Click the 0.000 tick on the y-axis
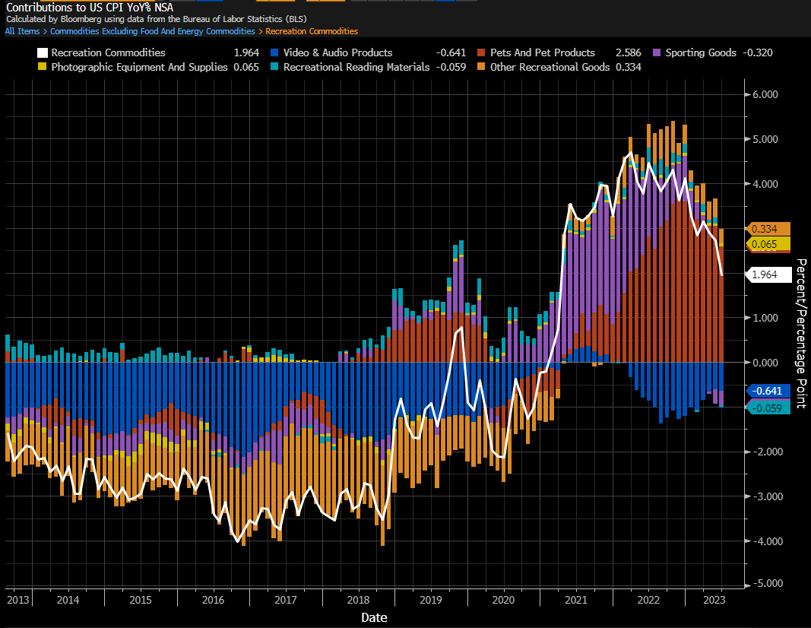Screen dimensions: 811x628 pyautogui.click(x=765, y=363)
